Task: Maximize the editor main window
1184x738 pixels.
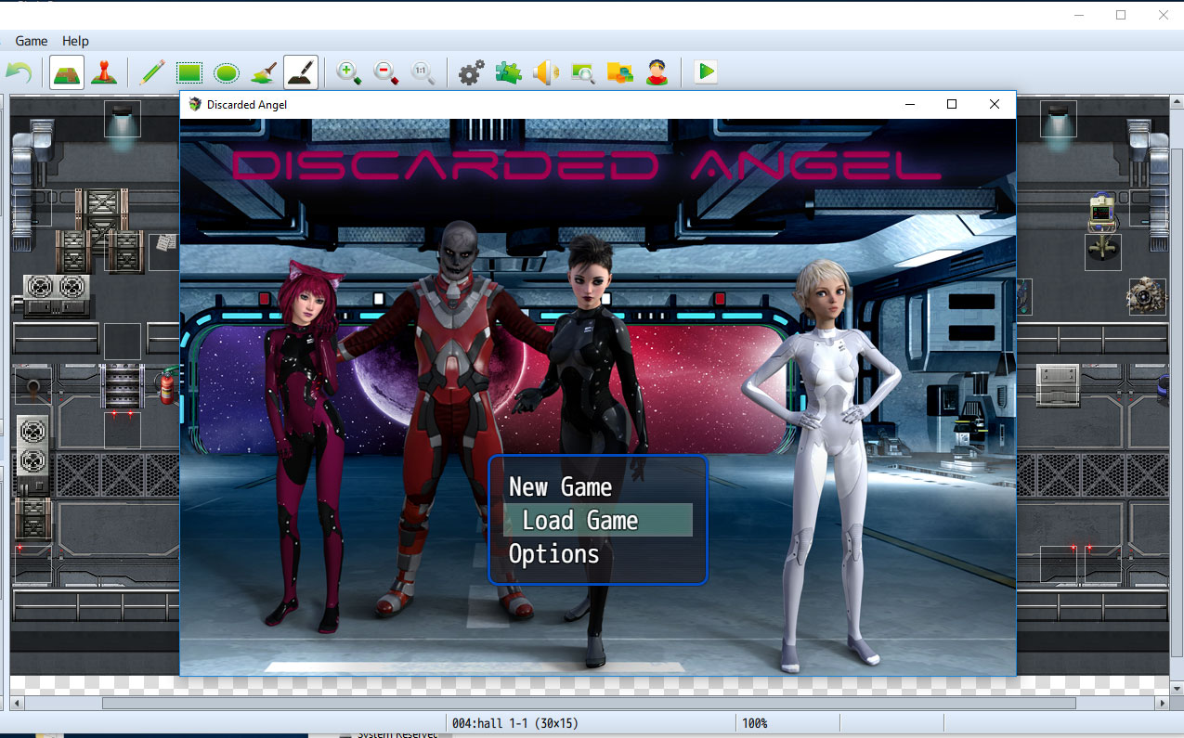Action: (x=1121, y=15)
